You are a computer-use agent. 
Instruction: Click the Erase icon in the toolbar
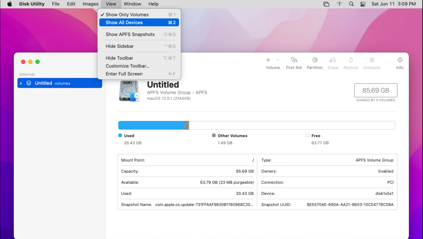(x=333, y=63)
